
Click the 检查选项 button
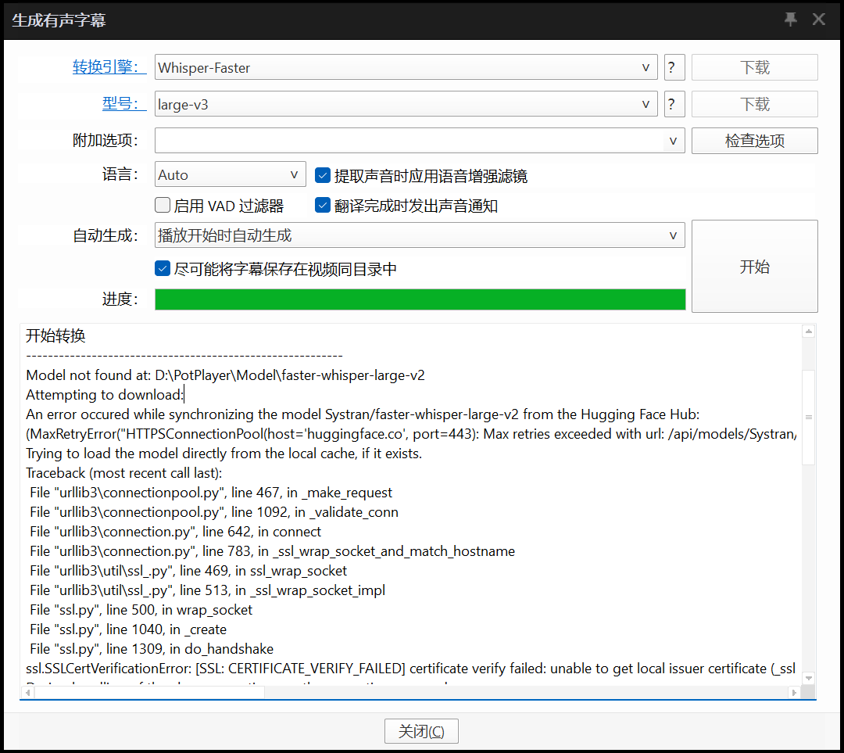[x=754, y=141]
